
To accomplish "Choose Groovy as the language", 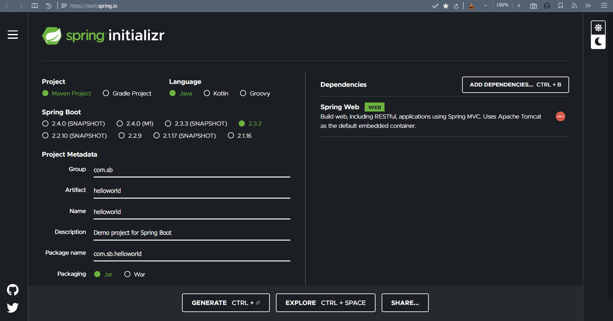I will [255, 93].
